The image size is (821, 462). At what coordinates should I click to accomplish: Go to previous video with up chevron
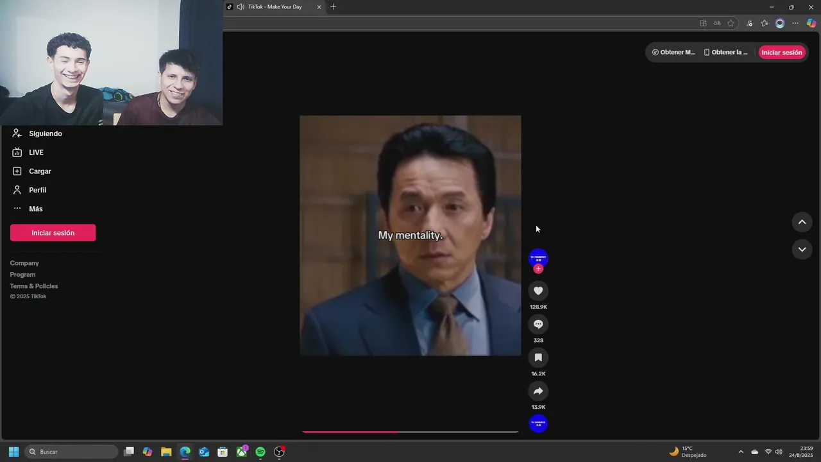[802, 222]
